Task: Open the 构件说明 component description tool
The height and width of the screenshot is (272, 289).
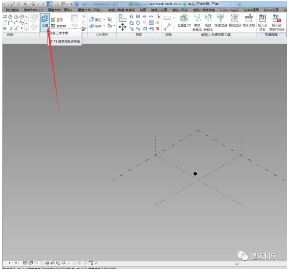Action: pos(248,21)
